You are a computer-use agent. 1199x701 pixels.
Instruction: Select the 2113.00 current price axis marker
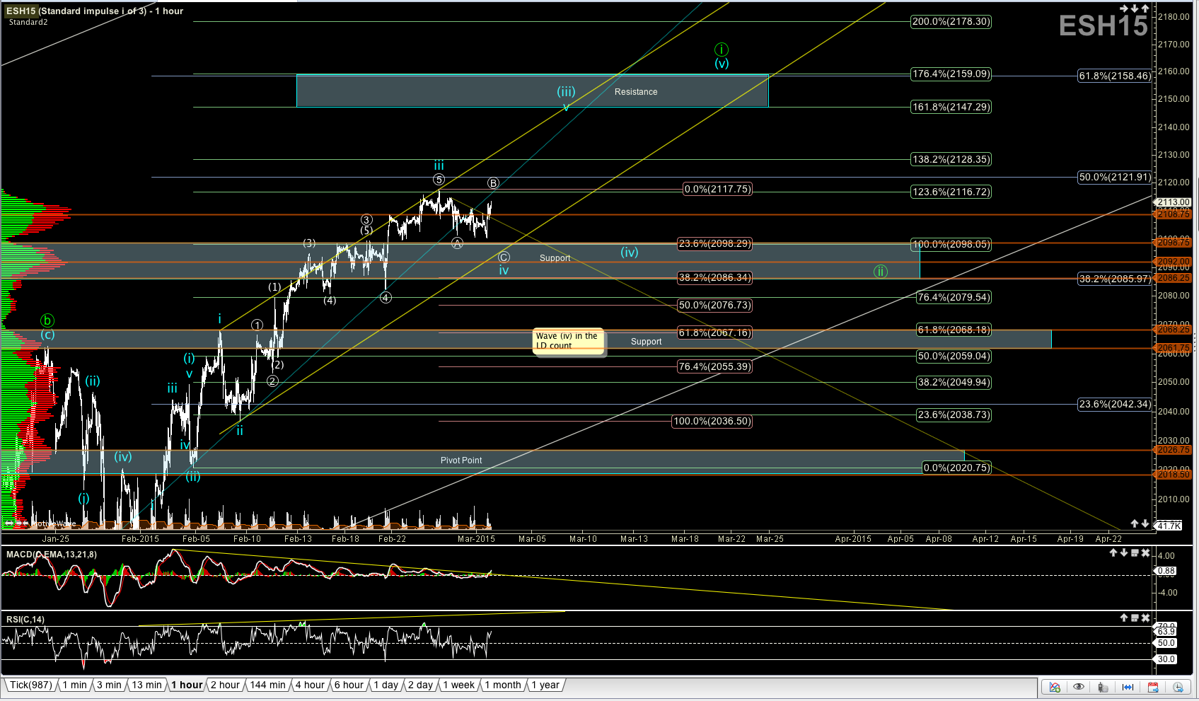1174,202
